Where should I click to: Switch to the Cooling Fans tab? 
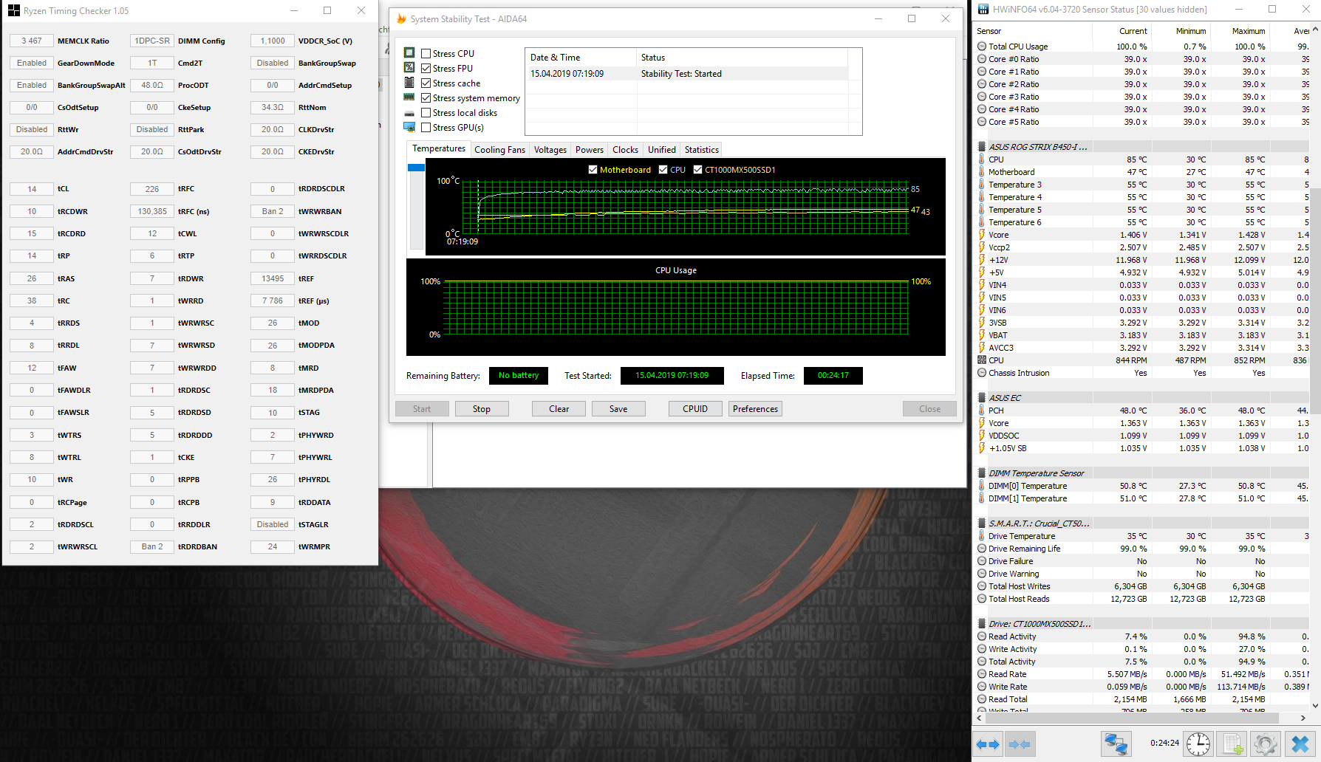(499, 150)
